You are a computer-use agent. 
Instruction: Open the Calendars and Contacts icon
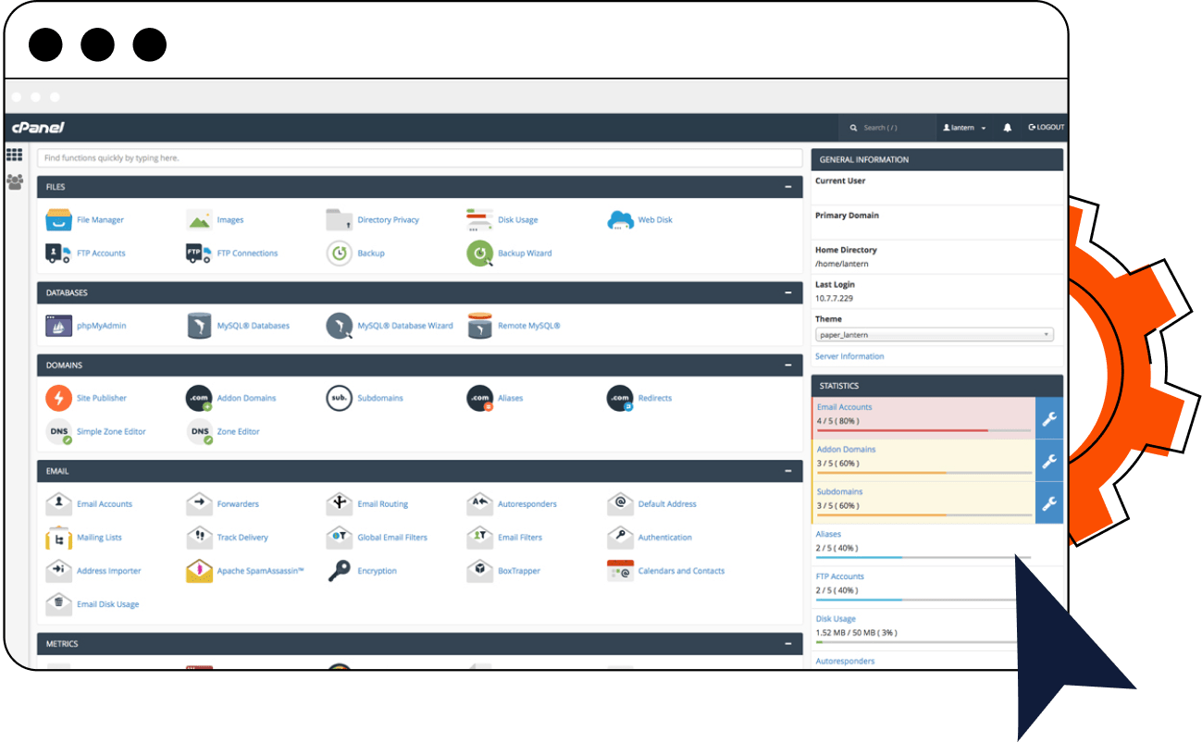(620, 571)
